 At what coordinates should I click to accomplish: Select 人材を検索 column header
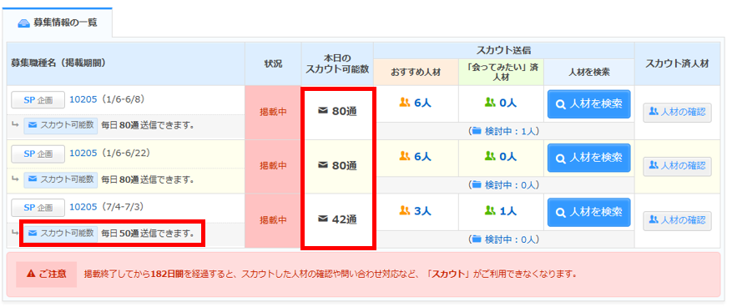(x=589, y=73)
